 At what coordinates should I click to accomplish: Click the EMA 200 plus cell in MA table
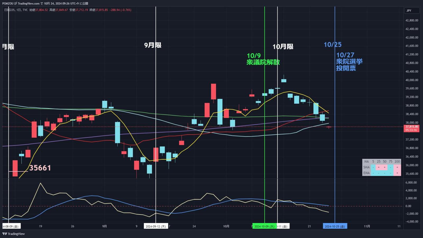coord(397,173)
